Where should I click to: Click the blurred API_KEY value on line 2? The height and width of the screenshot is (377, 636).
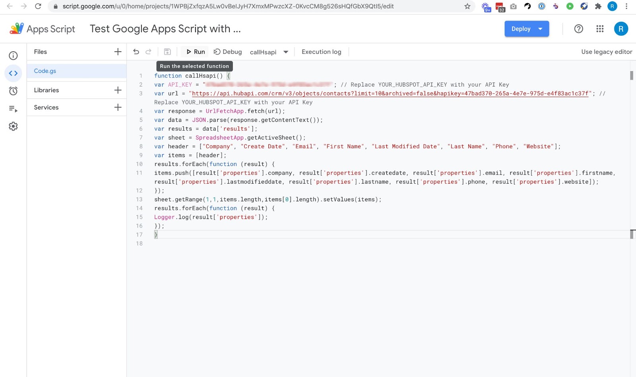[268, 85]
